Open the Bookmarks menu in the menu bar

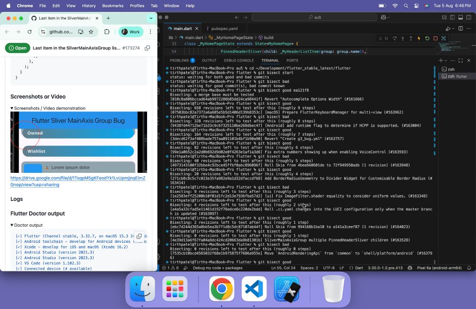(x=113, y=6)
